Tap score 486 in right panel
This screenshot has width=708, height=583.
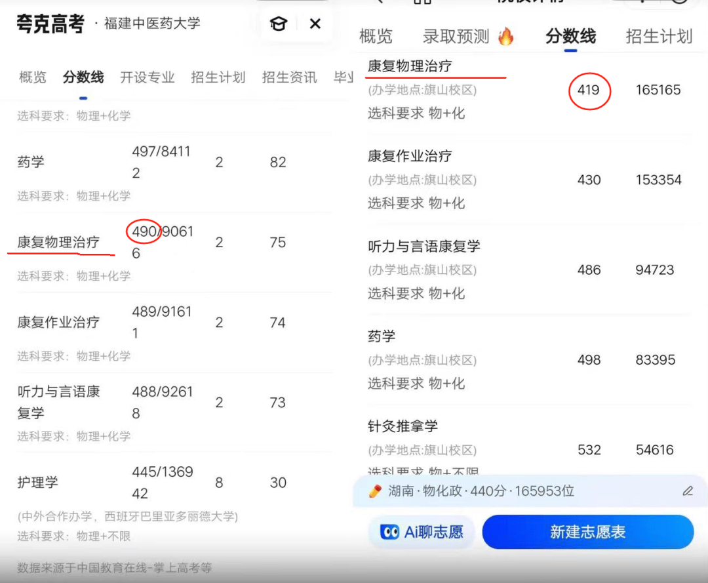(x=589, y=270)
